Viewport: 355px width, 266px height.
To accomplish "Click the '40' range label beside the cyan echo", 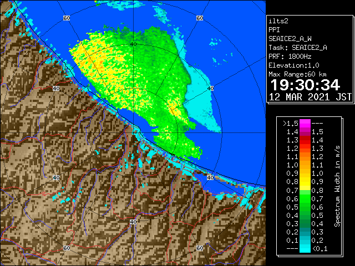I will tap(211, 89).
